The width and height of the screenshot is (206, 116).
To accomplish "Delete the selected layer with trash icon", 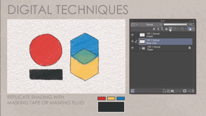I will [x=193, y=91].
